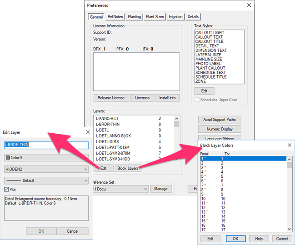295x245 pixels.
Task: Close the Edit Layer dialog
Action: click(x=88, y=132)
